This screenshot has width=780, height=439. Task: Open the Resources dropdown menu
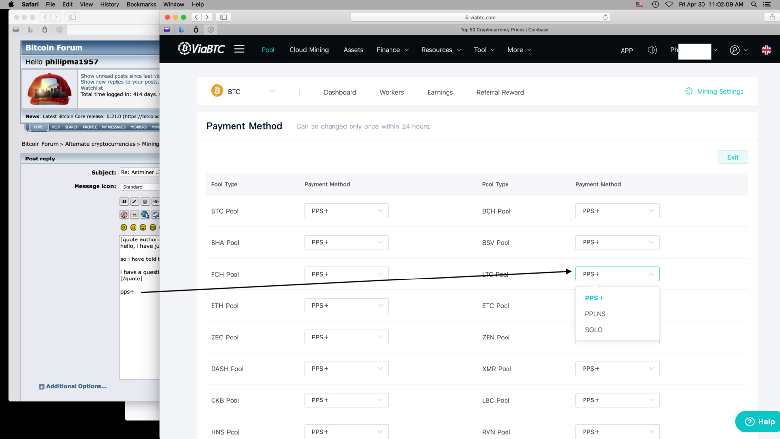click(441, 50)
